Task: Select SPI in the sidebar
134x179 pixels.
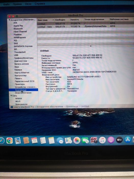Action: pos(16,49)
